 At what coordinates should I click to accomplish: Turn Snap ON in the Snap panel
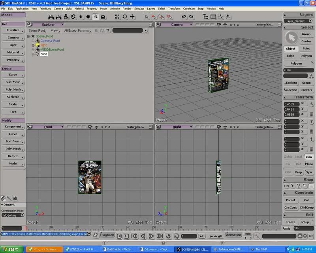click(286, 186)
